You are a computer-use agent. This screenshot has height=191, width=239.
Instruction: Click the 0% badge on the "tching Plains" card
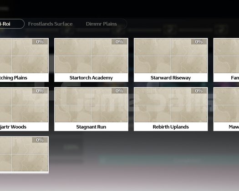point(40,41)
